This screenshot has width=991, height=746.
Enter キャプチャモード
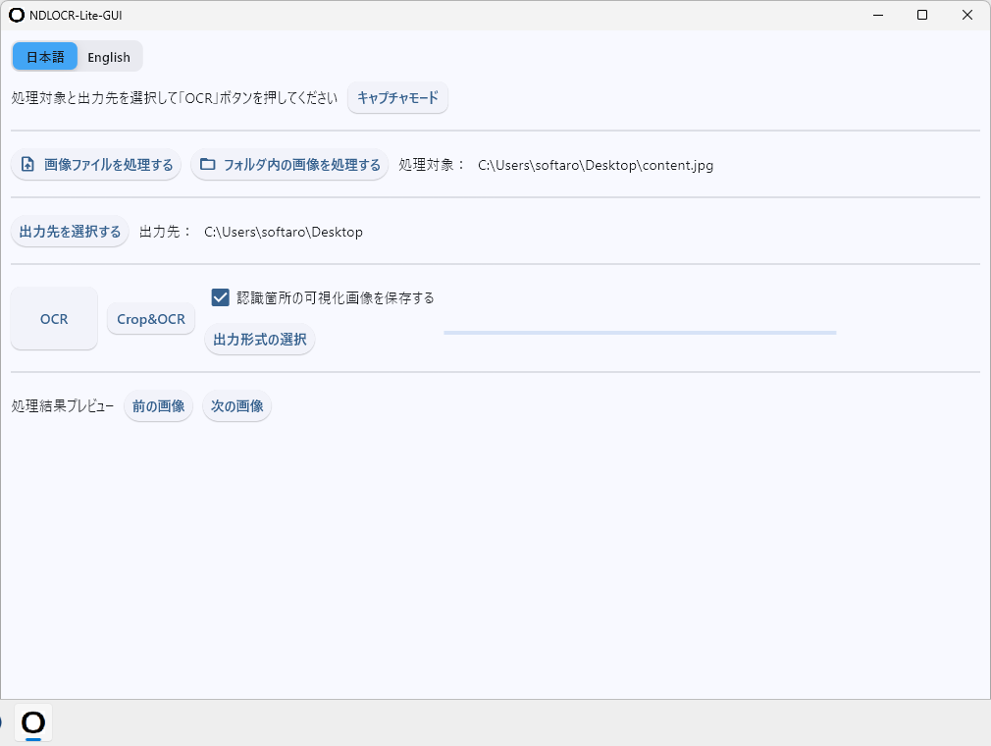(397, 98)
